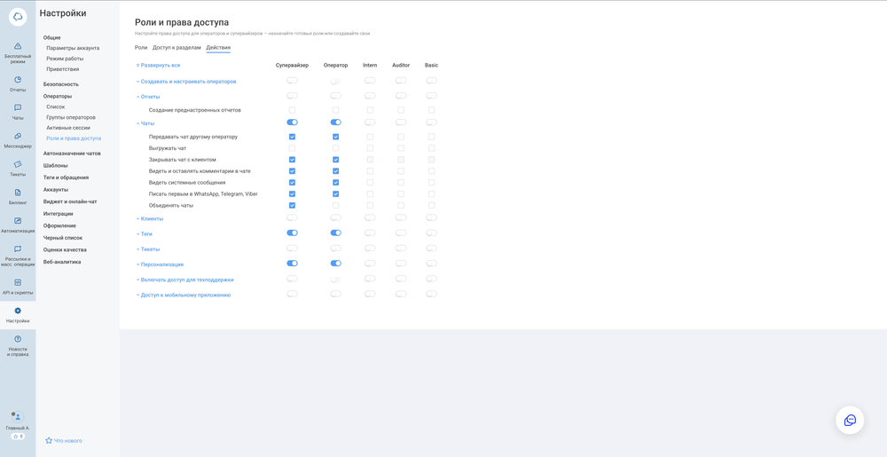
Task: Check Объединять чаты for Оператор
Action: click(335, 205)
